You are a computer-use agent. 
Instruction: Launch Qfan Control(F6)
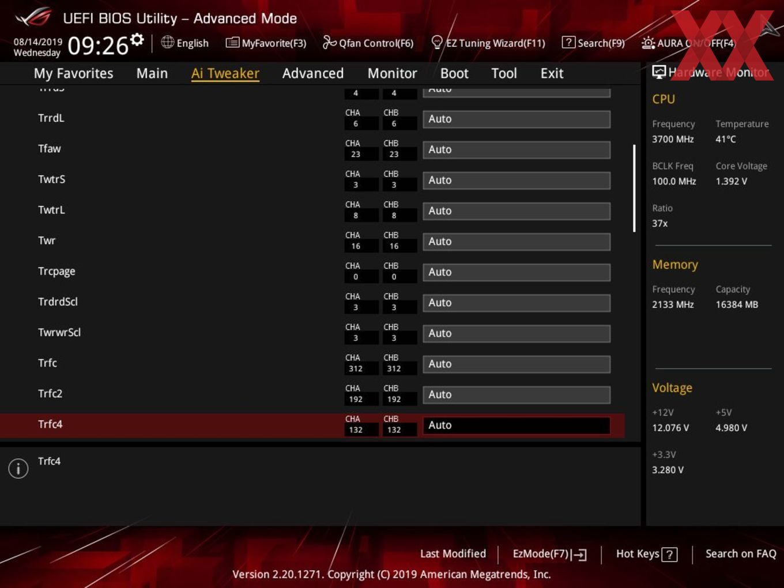376,43
